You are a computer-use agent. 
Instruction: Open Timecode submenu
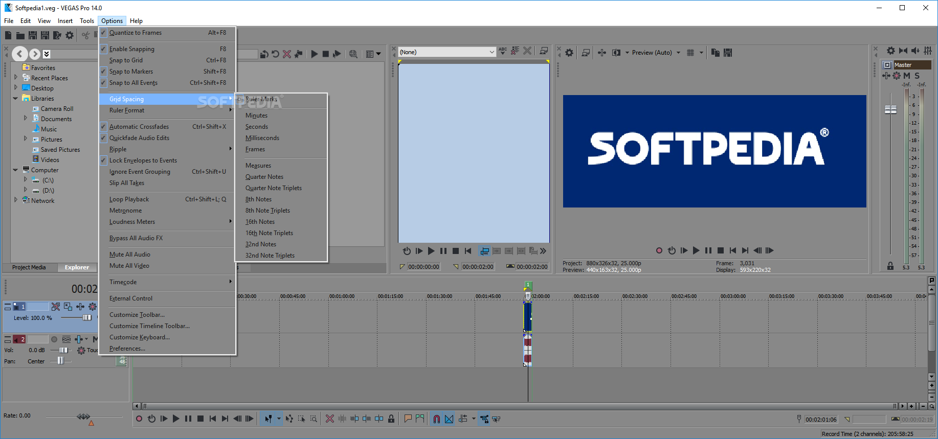(x=167, y=282)
